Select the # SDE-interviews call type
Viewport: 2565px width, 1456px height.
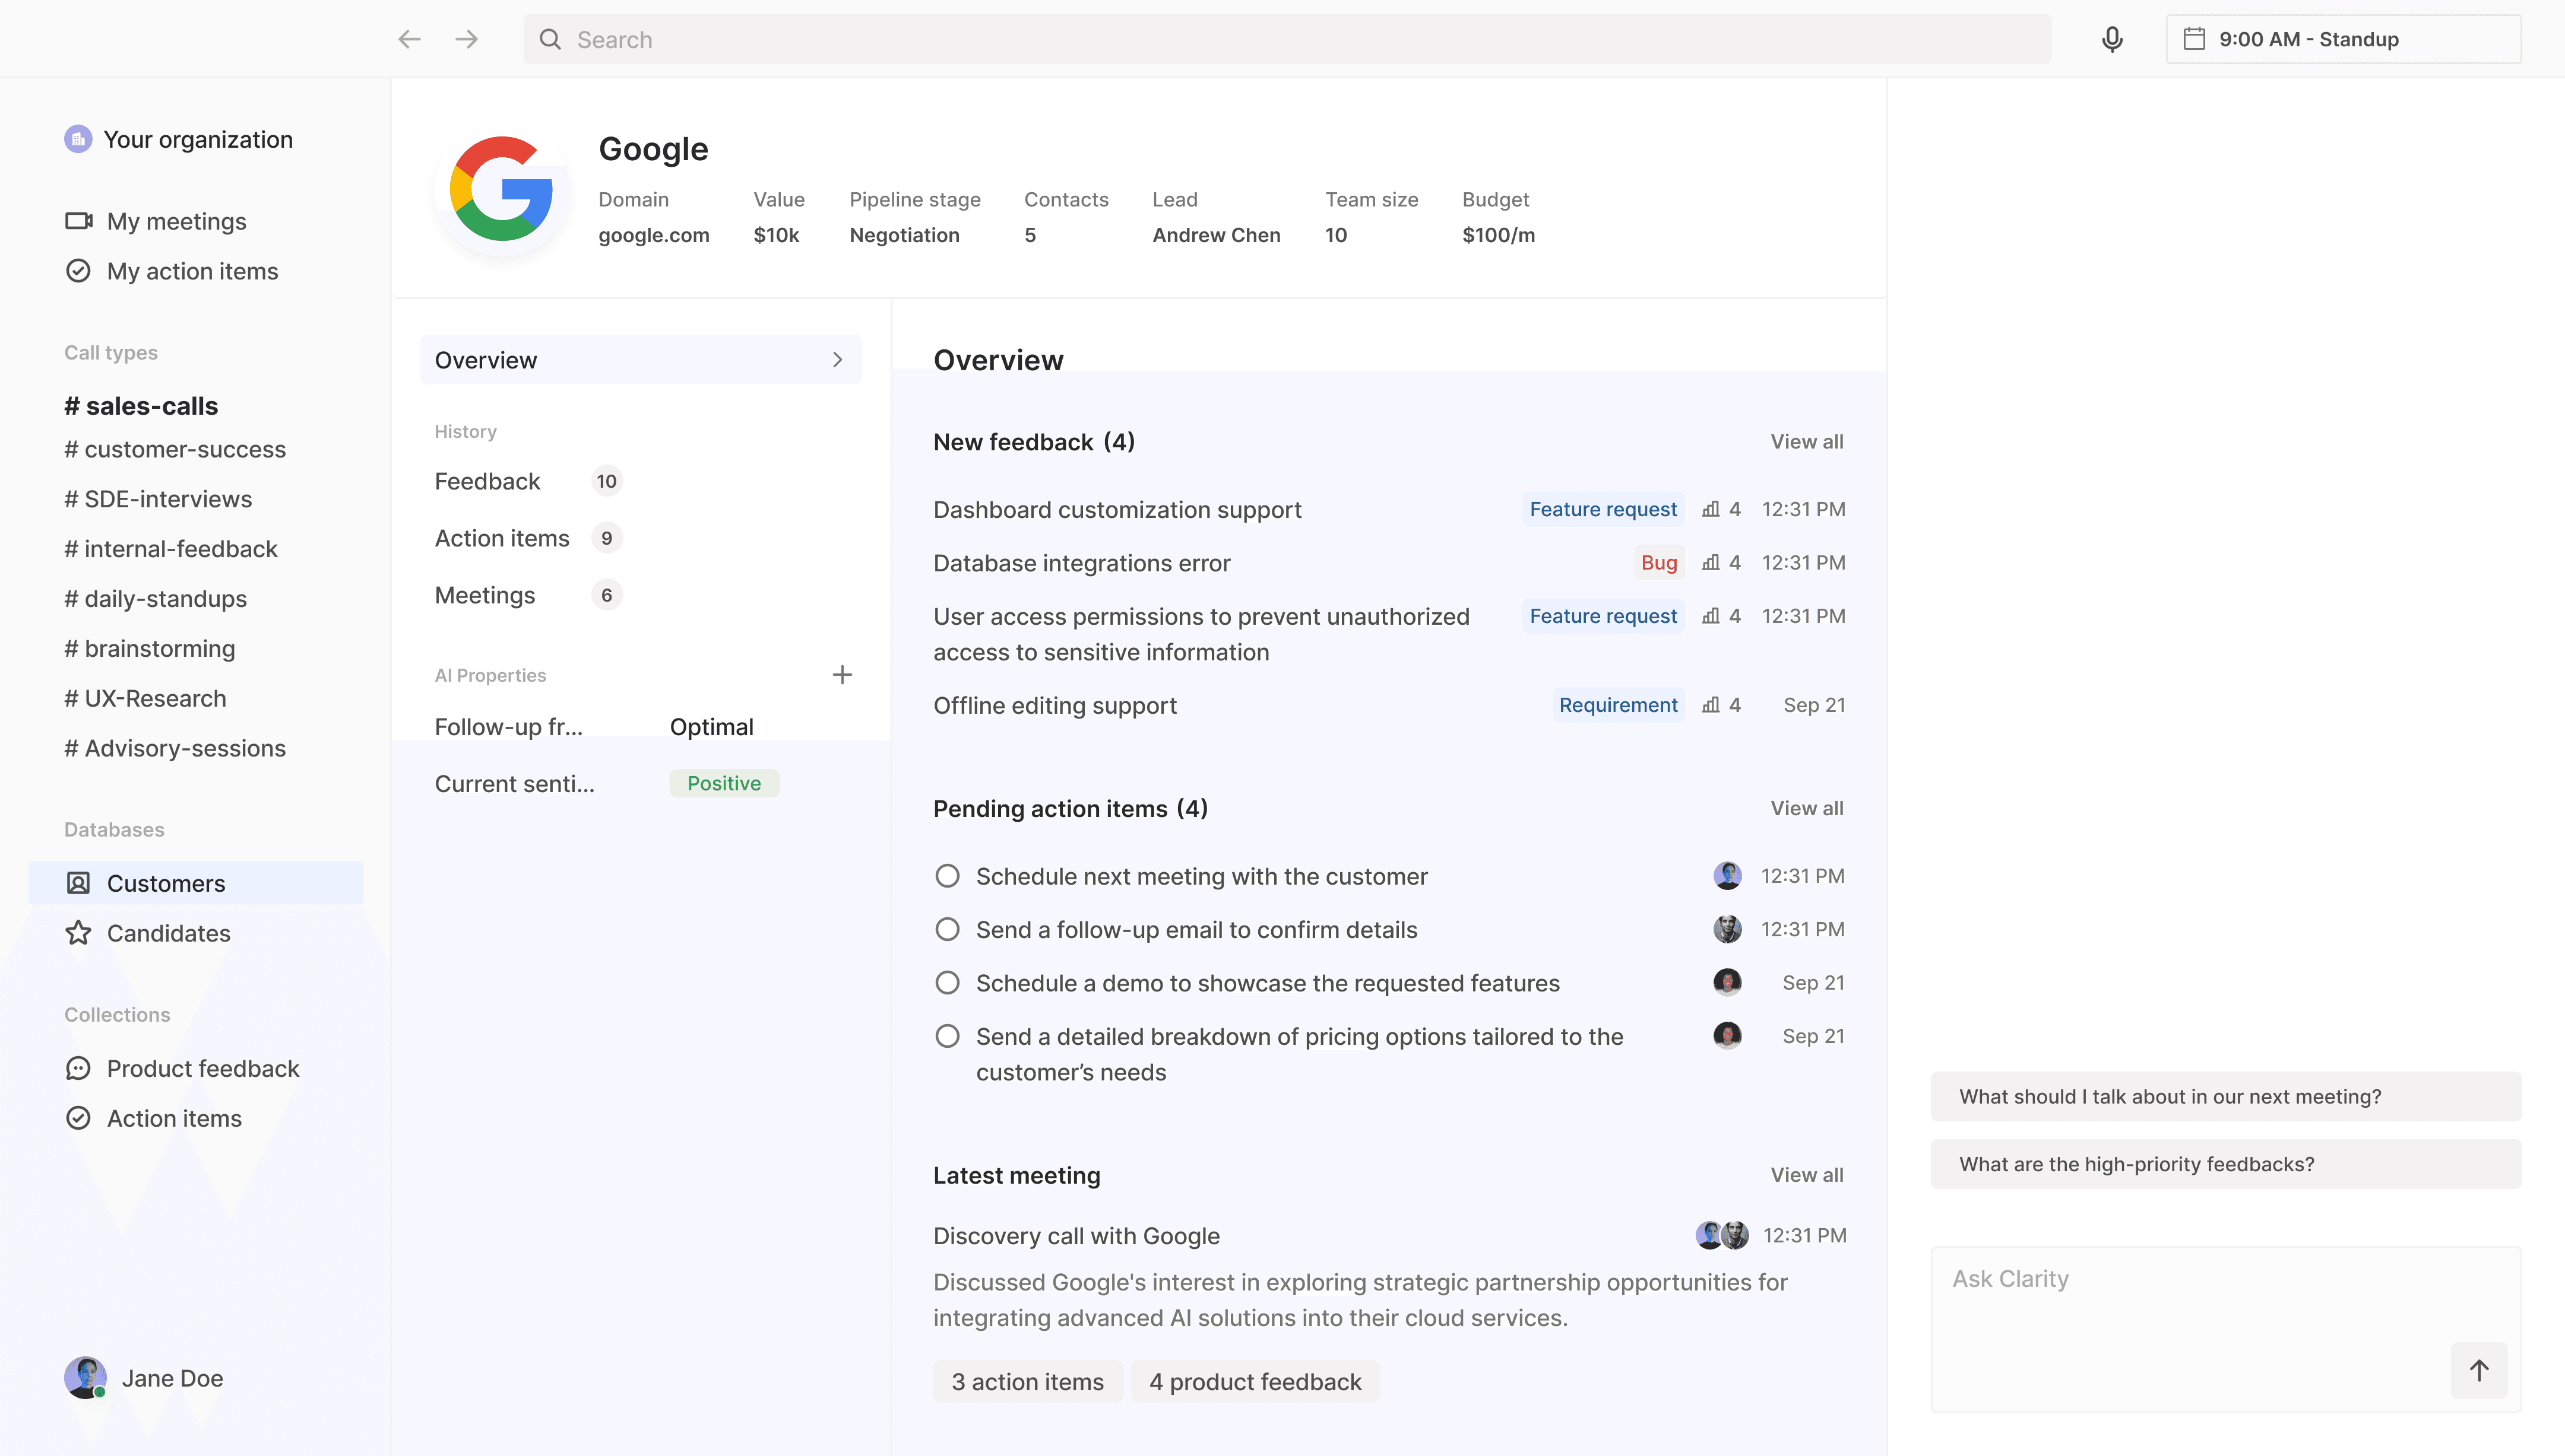click(x=158, y=499)
